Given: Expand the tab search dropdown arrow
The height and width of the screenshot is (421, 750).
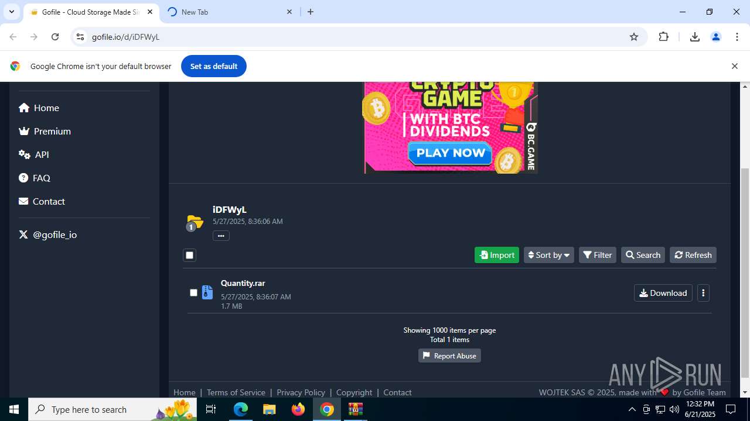Looking at the screenshot, I should pyautogui.click(x=11, y=12).
